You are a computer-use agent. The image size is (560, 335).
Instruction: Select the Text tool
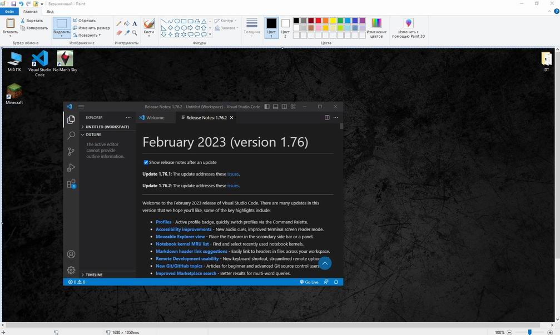tap(135, 23)
